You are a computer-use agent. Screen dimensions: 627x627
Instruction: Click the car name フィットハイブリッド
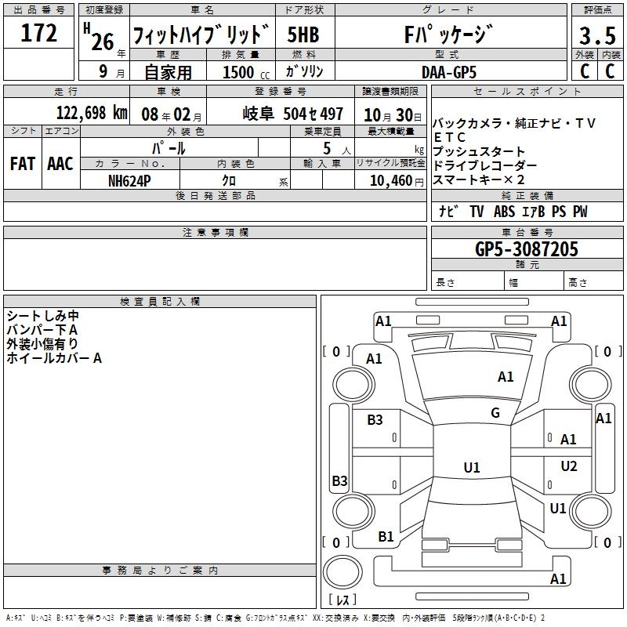click(x=201, y=34)
